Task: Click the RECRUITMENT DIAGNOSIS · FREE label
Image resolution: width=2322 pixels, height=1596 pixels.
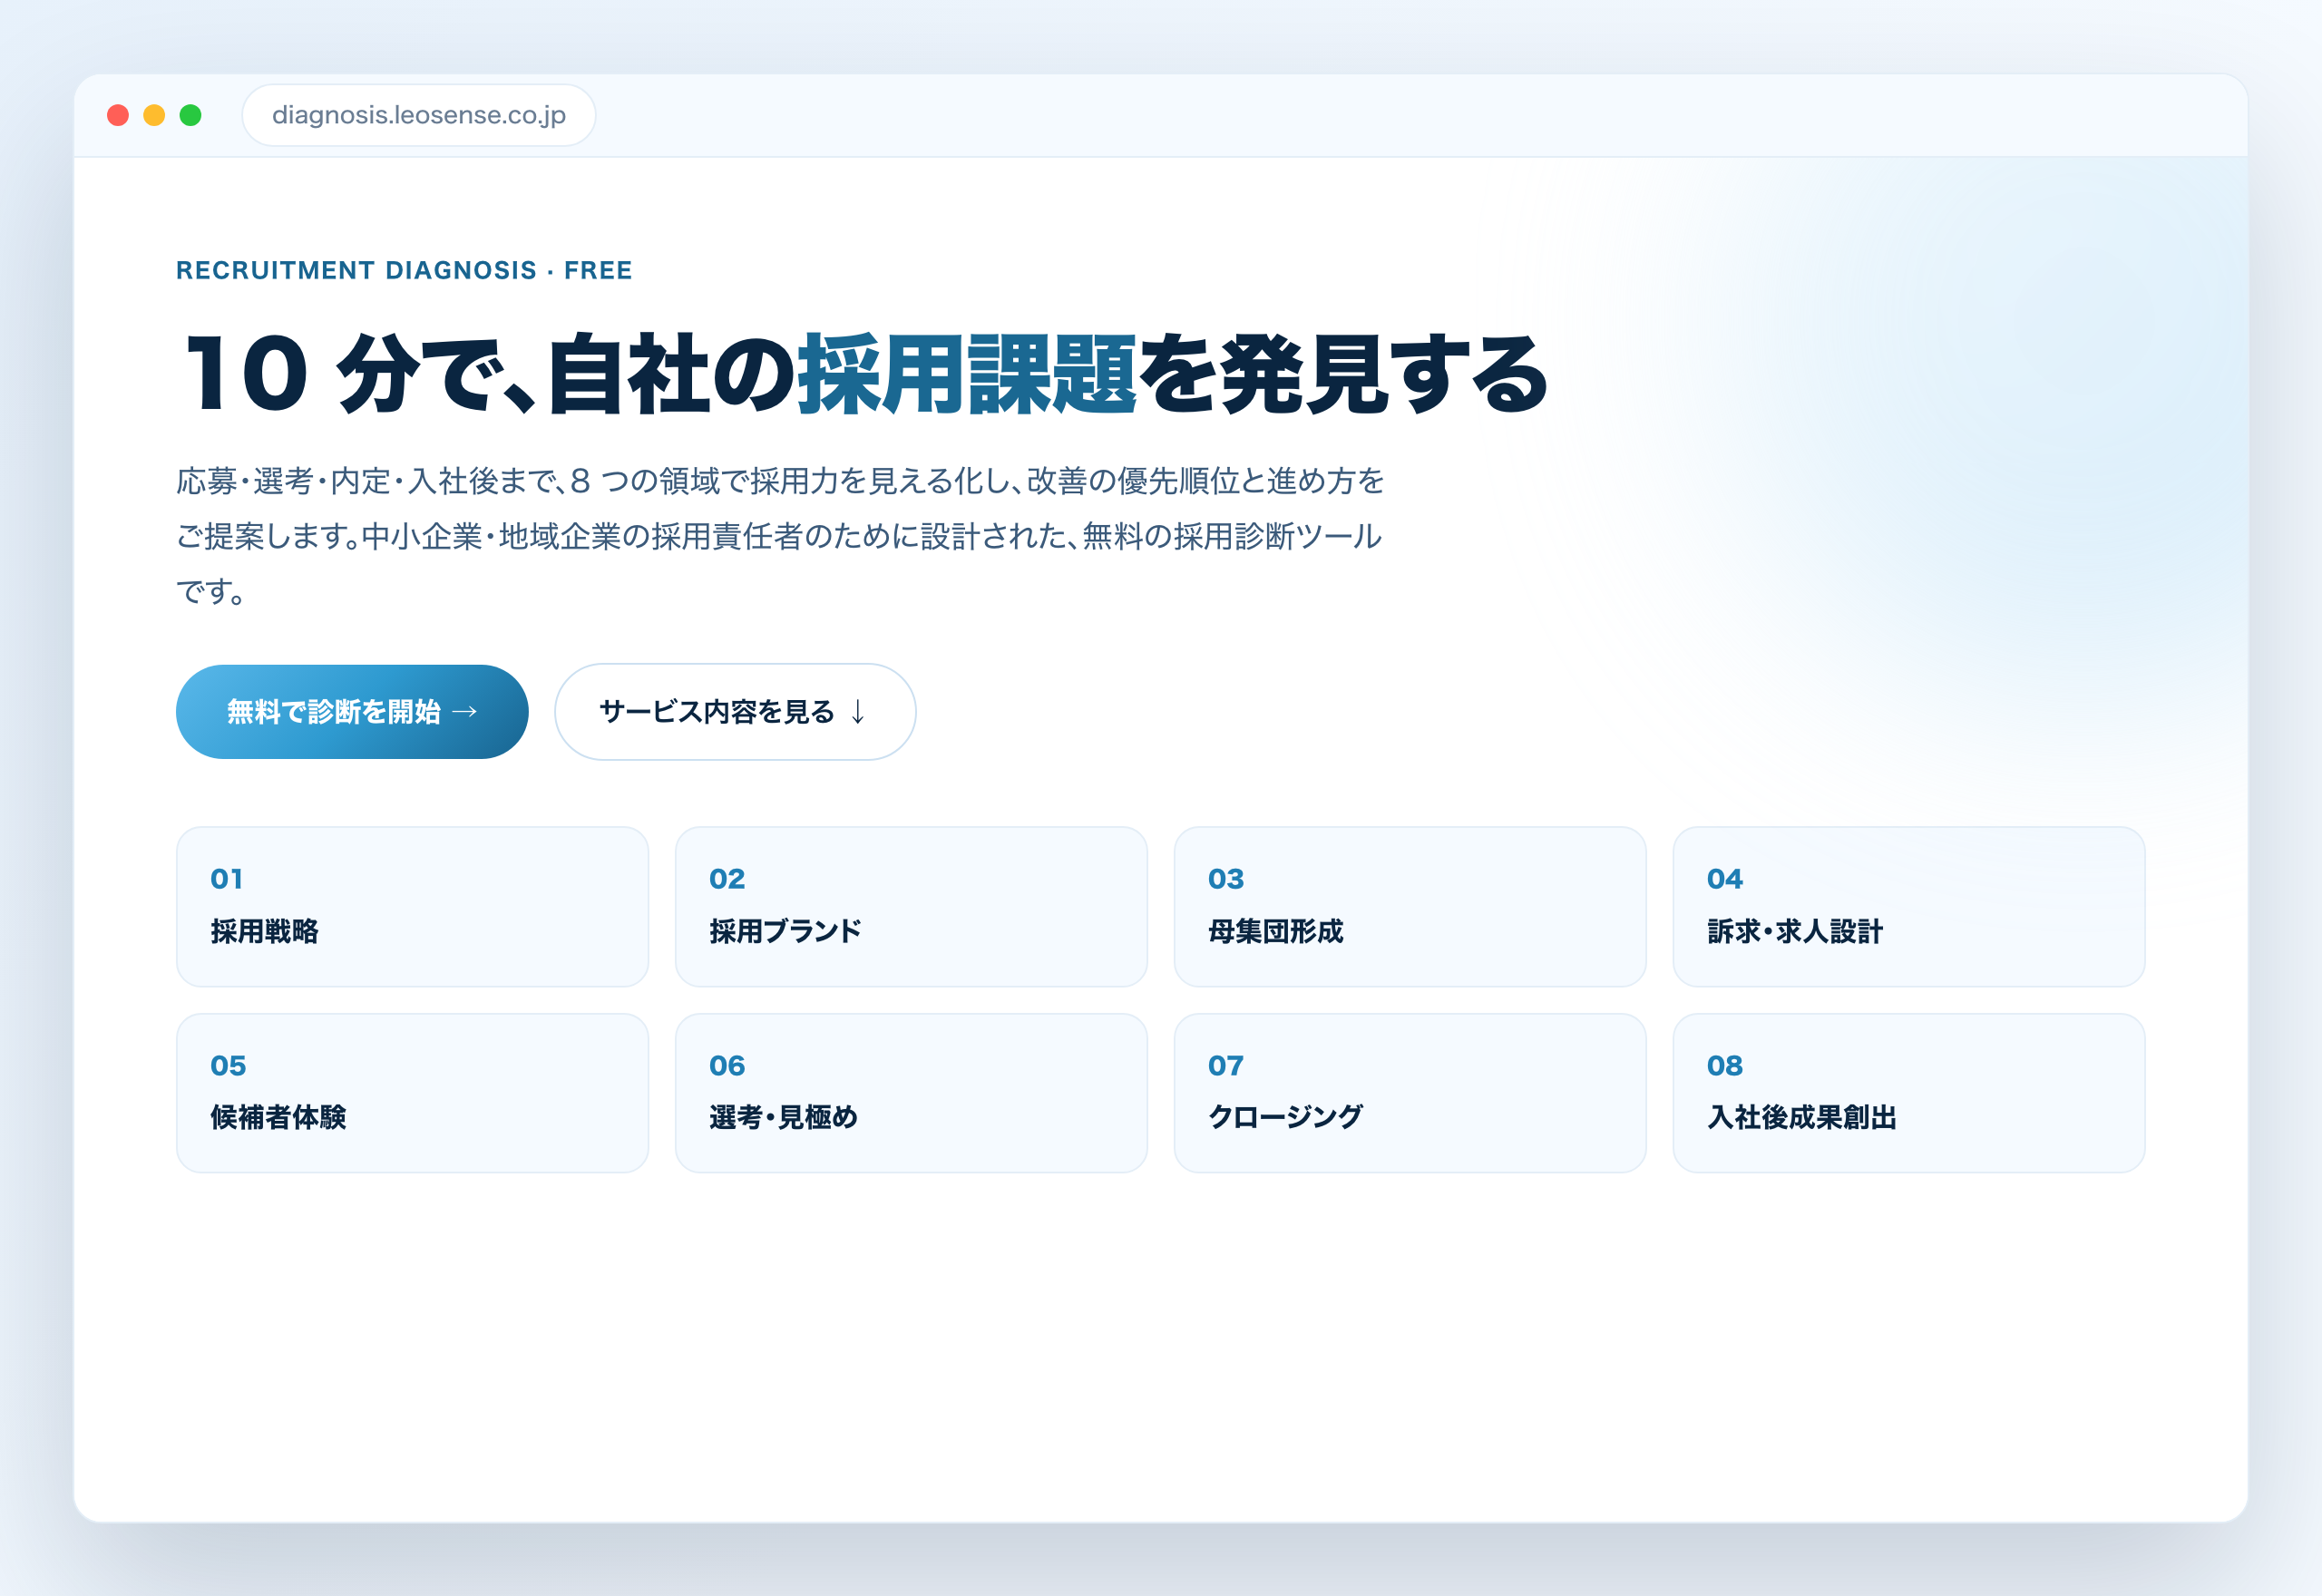Action: tap(404, 270)
